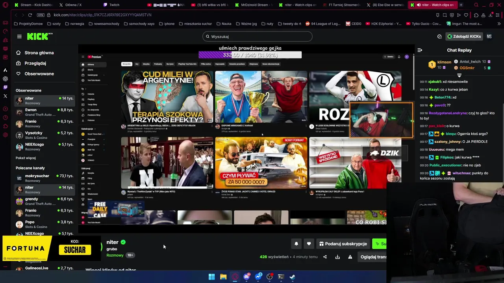Open the Nauka bookmarks folder
The height and width of the screenshot is (283, 504).
coord(224,24)
